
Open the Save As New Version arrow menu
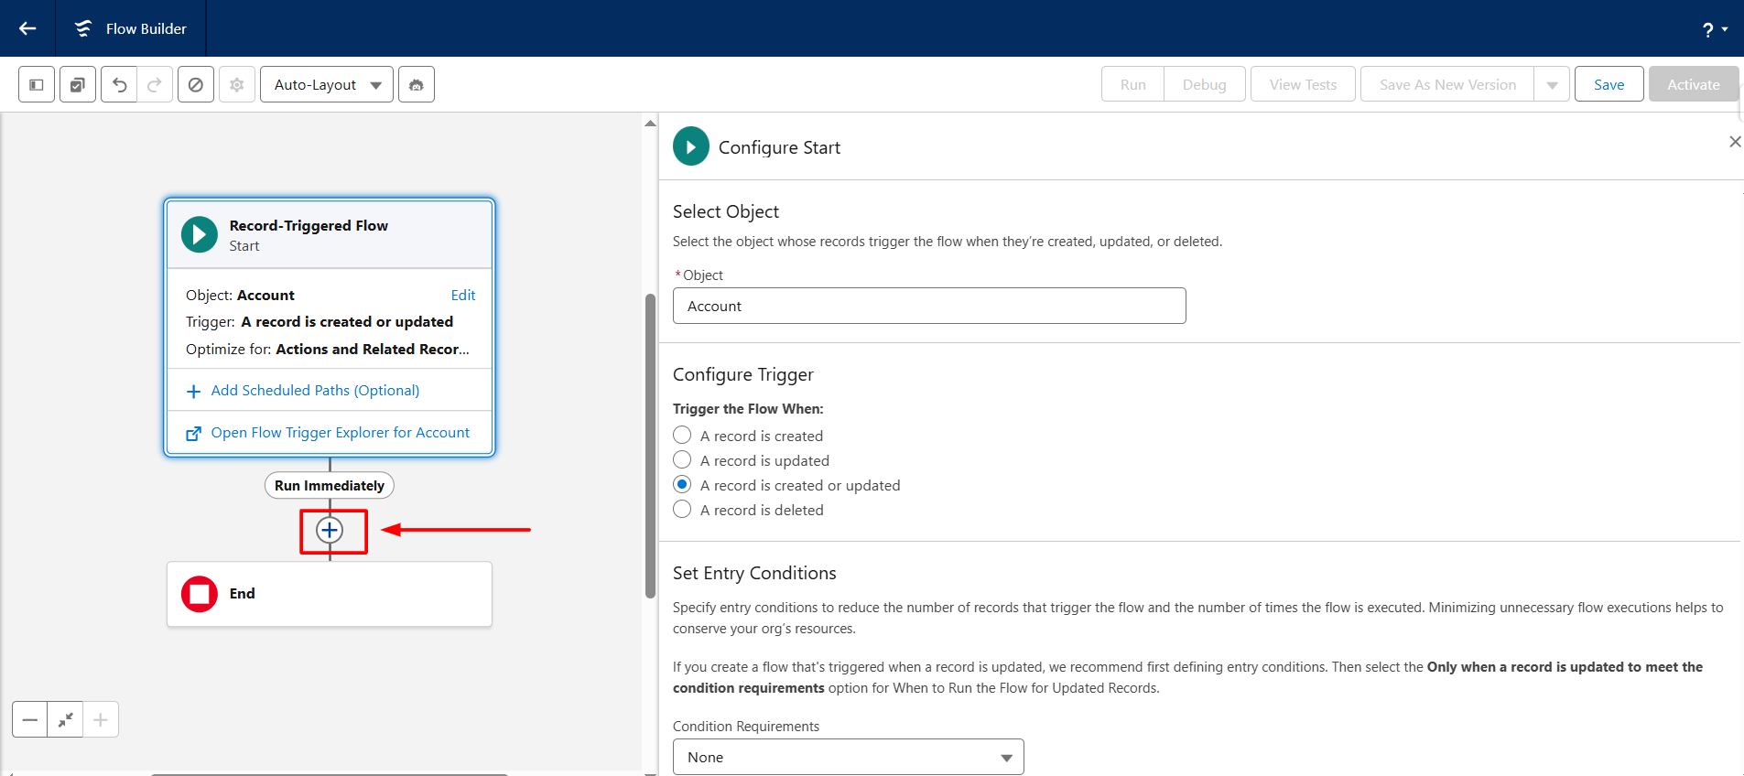coord(1552,85)
